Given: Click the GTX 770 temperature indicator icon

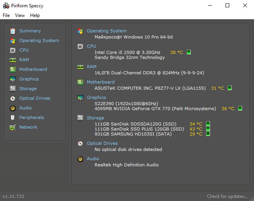Looking at the screenshot, I should click(x=240, y=108).
